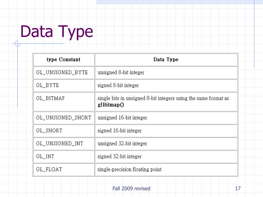This screenshot has width=263, height=197.
Task: Select the GL_INT table cell
Action: (64, 156)
